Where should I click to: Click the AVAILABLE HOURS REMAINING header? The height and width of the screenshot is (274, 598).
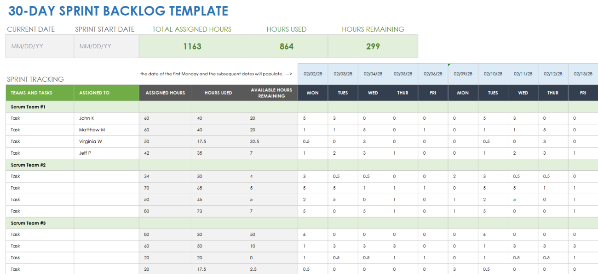pyautogui.click(x=271, y=93)
